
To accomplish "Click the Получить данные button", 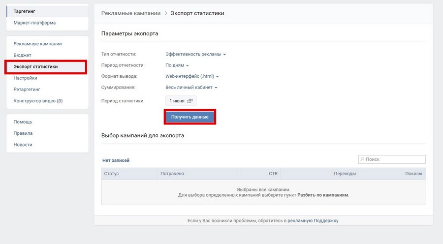I will (190, 117).
